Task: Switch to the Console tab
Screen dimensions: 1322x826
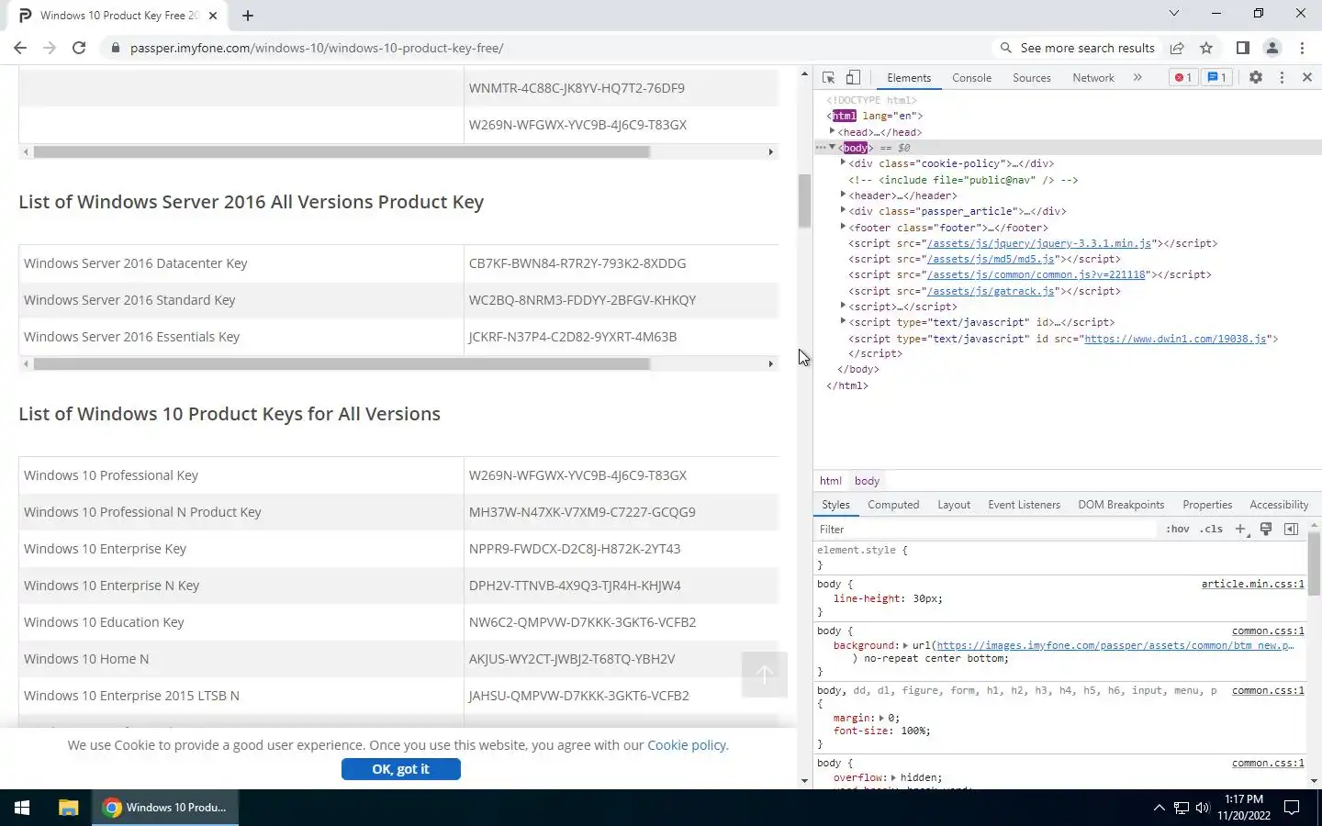Action: pyautogui.click(x=971, y=78)
